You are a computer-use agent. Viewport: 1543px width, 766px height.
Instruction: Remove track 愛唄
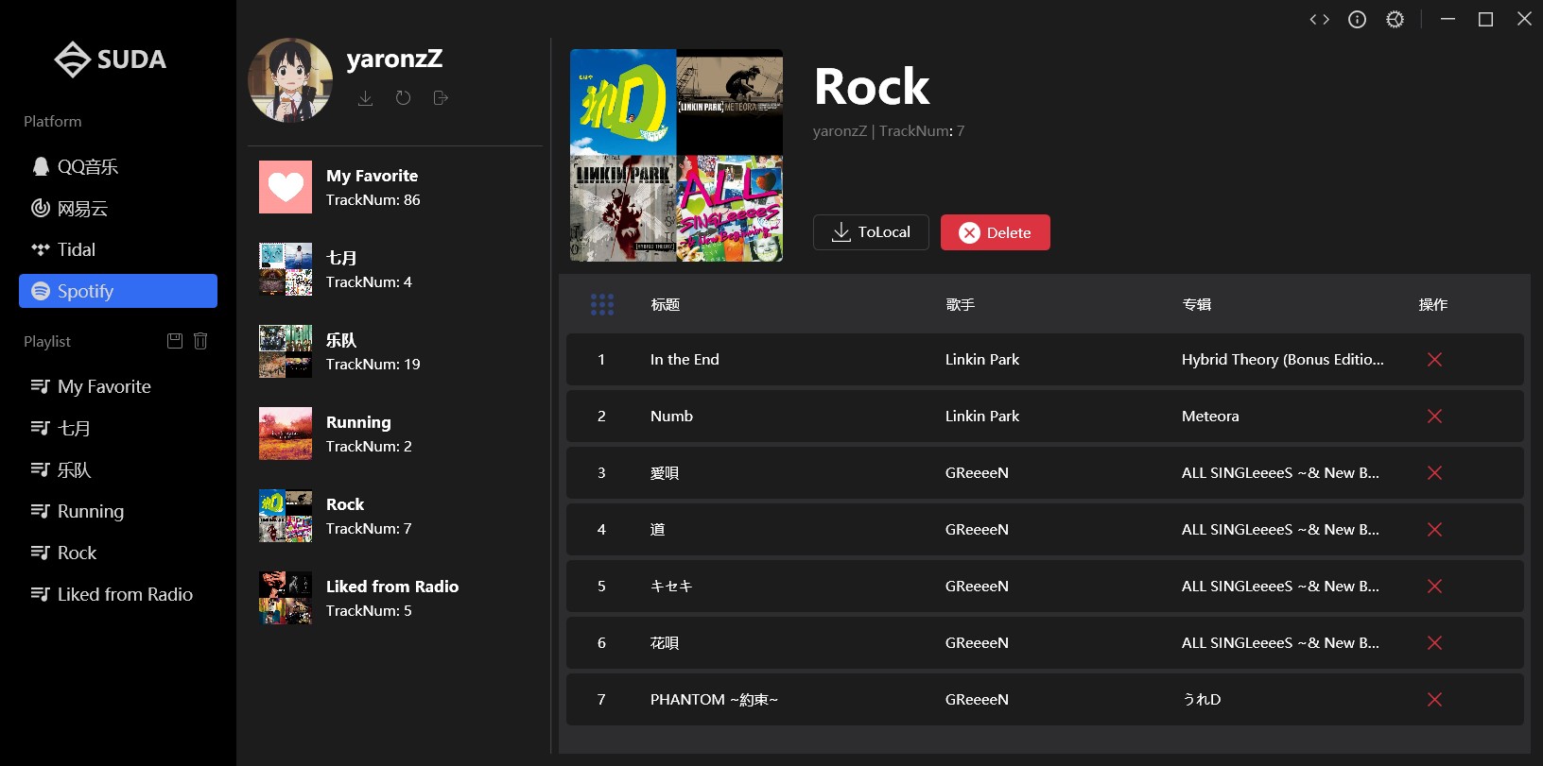(x=1434, y=472)
